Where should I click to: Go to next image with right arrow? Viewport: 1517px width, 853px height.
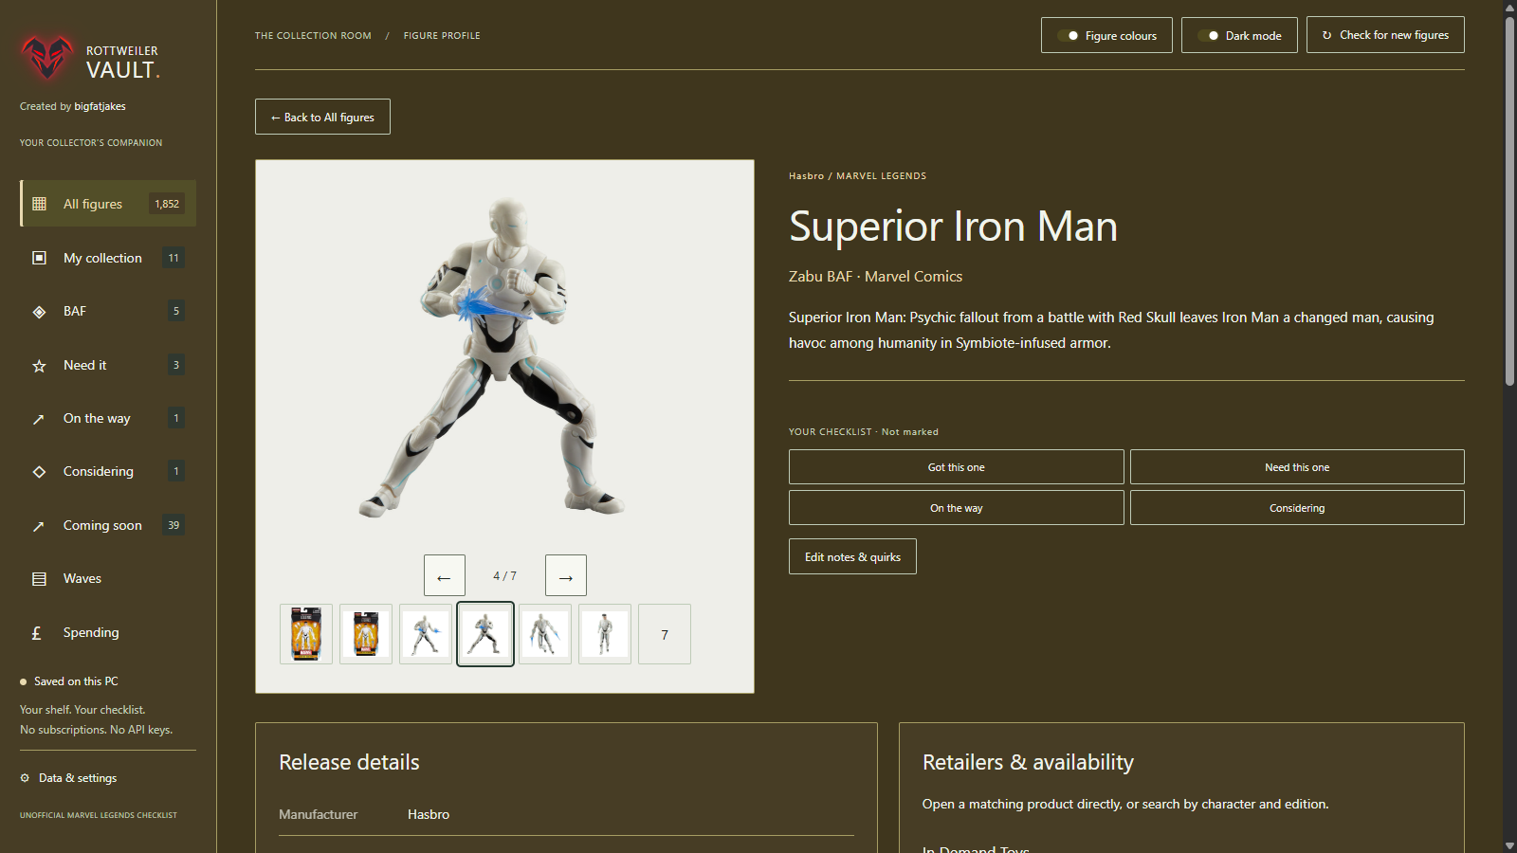[566, 575]
